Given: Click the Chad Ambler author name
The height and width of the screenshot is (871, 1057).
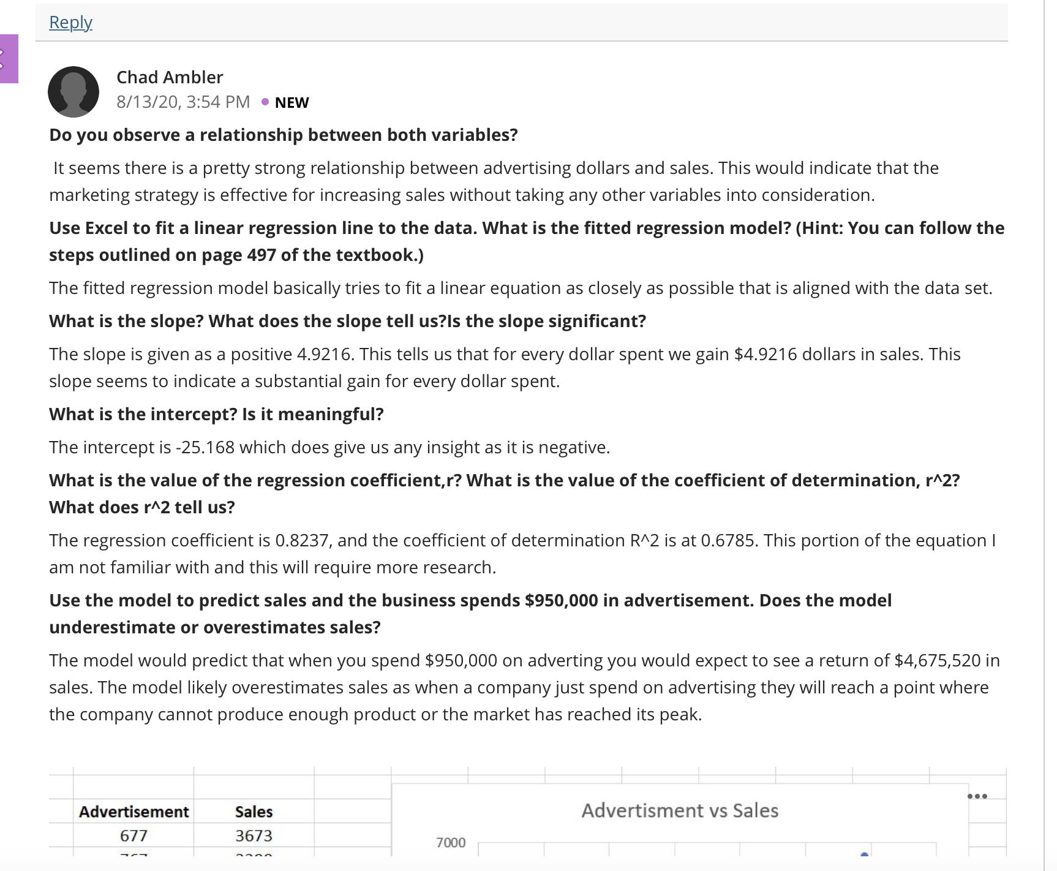Looking at the screenshot, I should 170,77.
